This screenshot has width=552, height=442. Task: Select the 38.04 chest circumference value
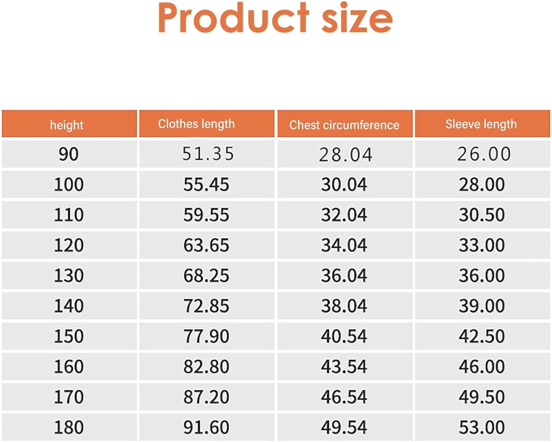point(344,306)
